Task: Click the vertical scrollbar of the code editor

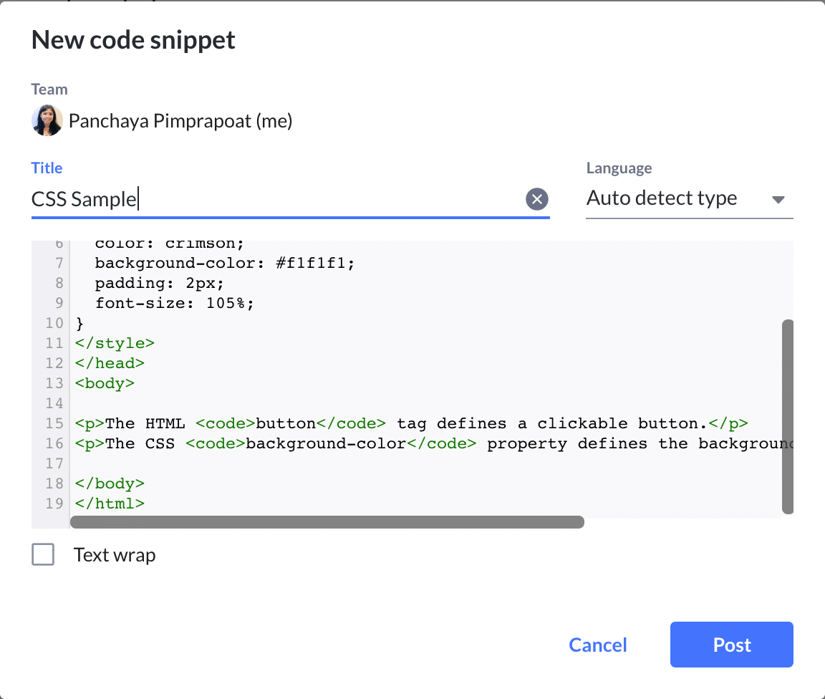Action: pyautogui.click(x=788, y=416)
